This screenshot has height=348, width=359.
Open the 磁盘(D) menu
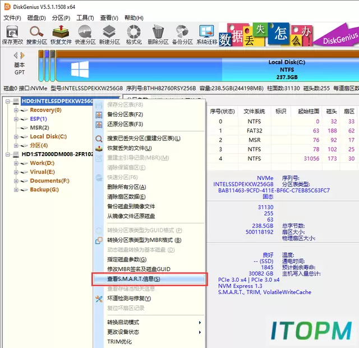(36, 18)
